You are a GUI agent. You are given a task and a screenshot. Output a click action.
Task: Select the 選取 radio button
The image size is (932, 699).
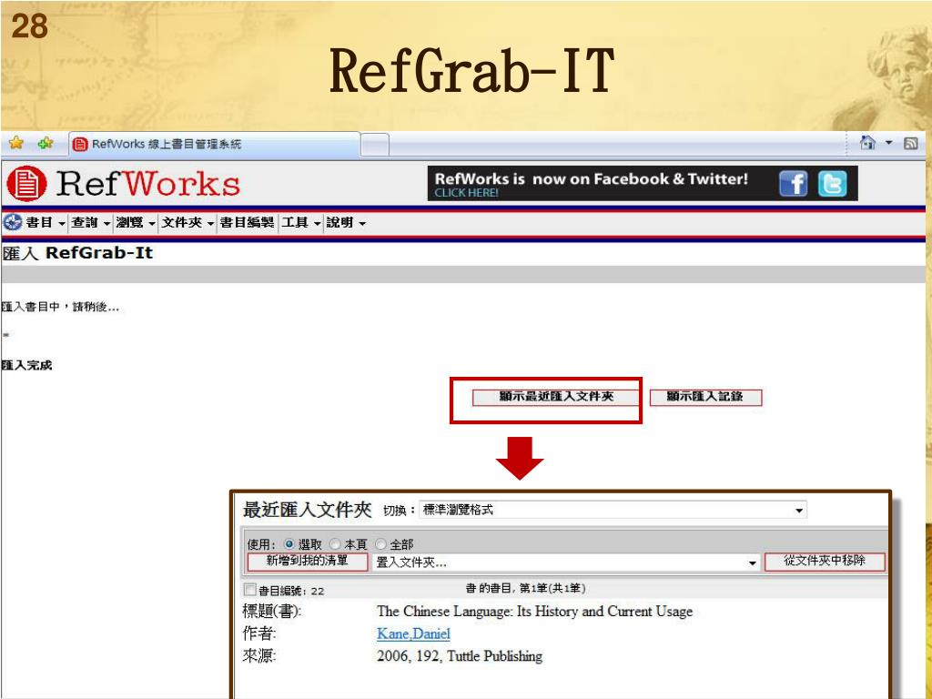pos(289,544)
